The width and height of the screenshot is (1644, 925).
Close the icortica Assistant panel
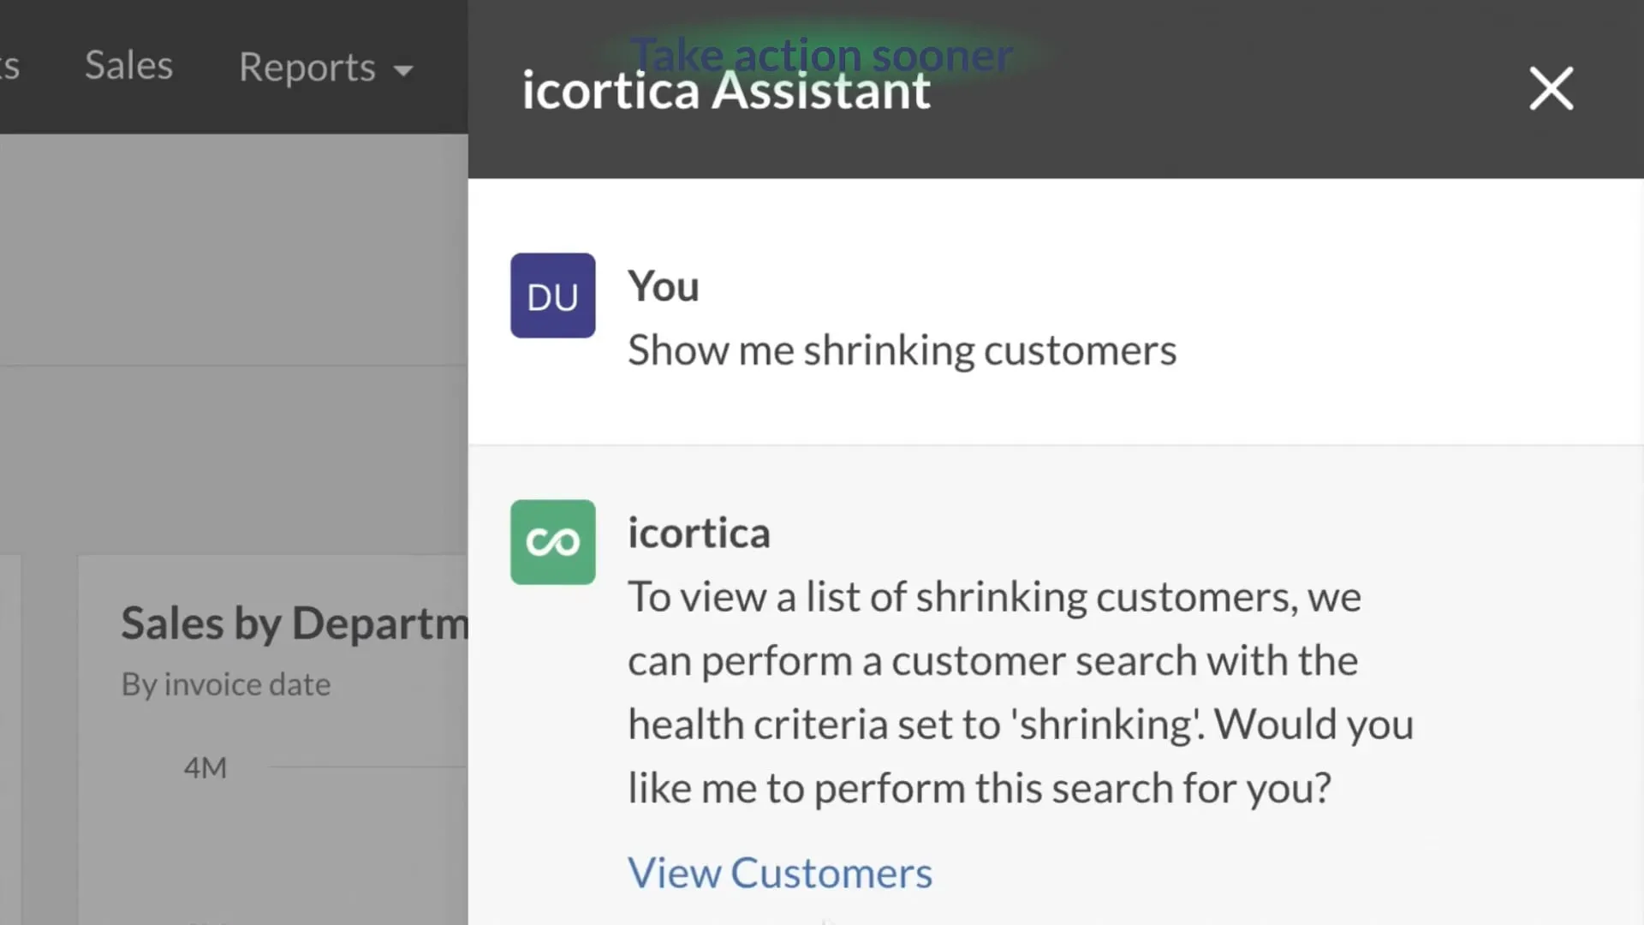tap(1551, 89)
